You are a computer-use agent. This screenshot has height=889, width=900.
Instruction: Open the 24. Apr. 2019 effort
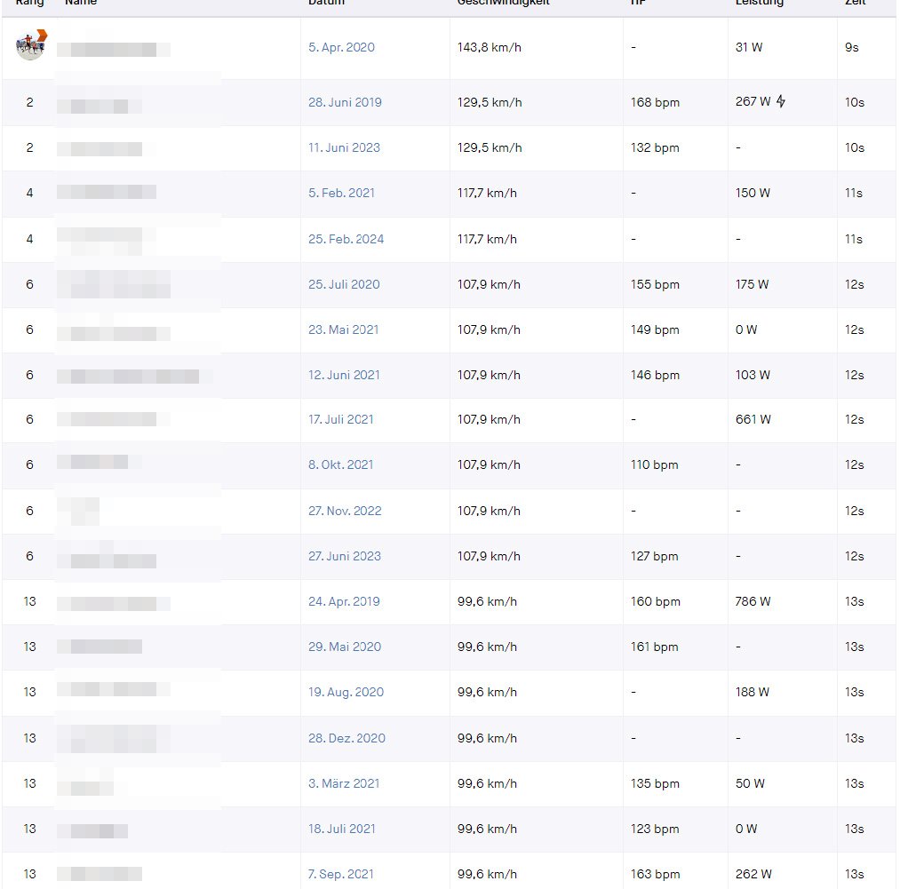pos(344,602)
